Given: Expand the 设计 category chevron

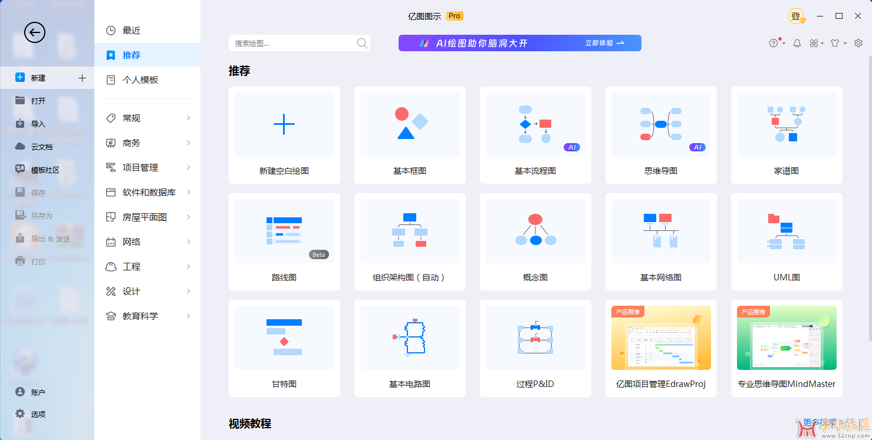Looking at the screenshot, I should (x=189, y=292).
